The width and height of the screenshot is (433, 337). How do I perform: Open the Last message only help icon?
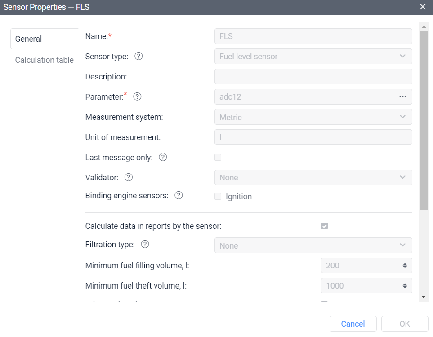[163, 157]
